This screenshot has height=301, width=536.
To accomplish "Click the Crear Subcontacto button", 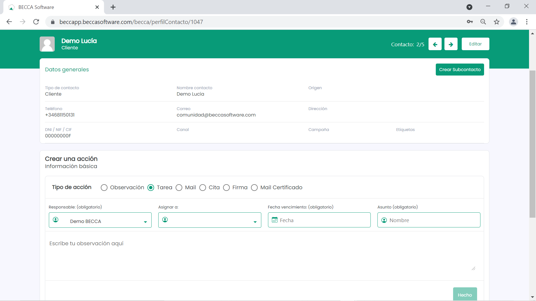I will tap(460, 69).
